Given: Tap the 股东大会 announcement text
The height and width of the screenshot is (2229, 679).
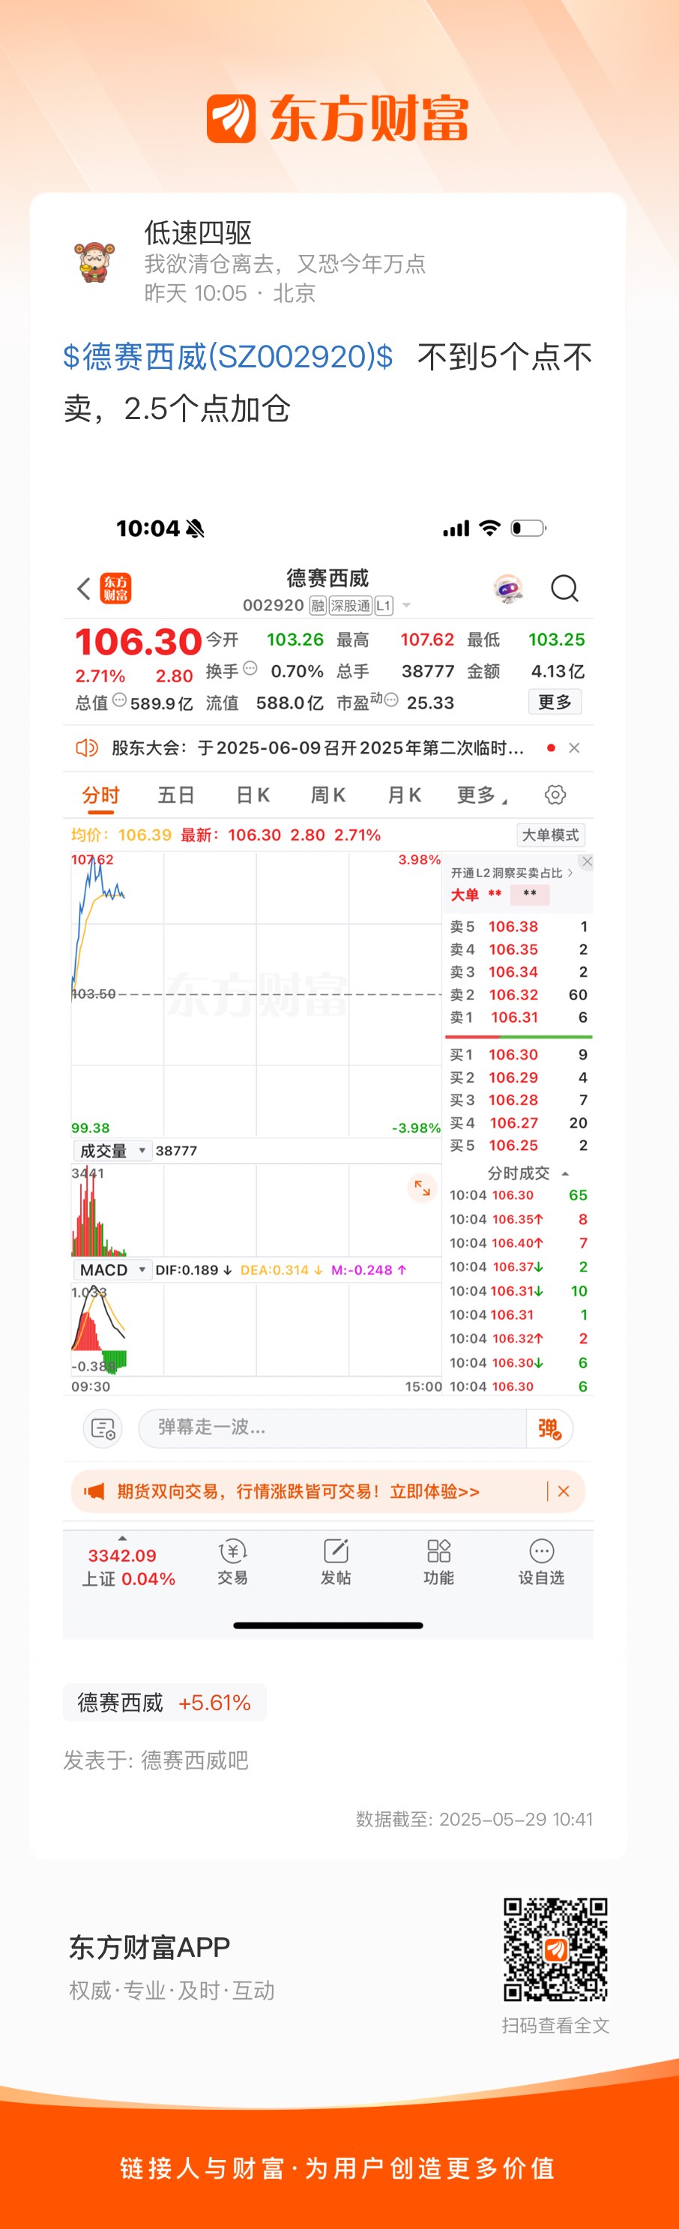Looking at the screenshot, I should (x=318, y=747).
